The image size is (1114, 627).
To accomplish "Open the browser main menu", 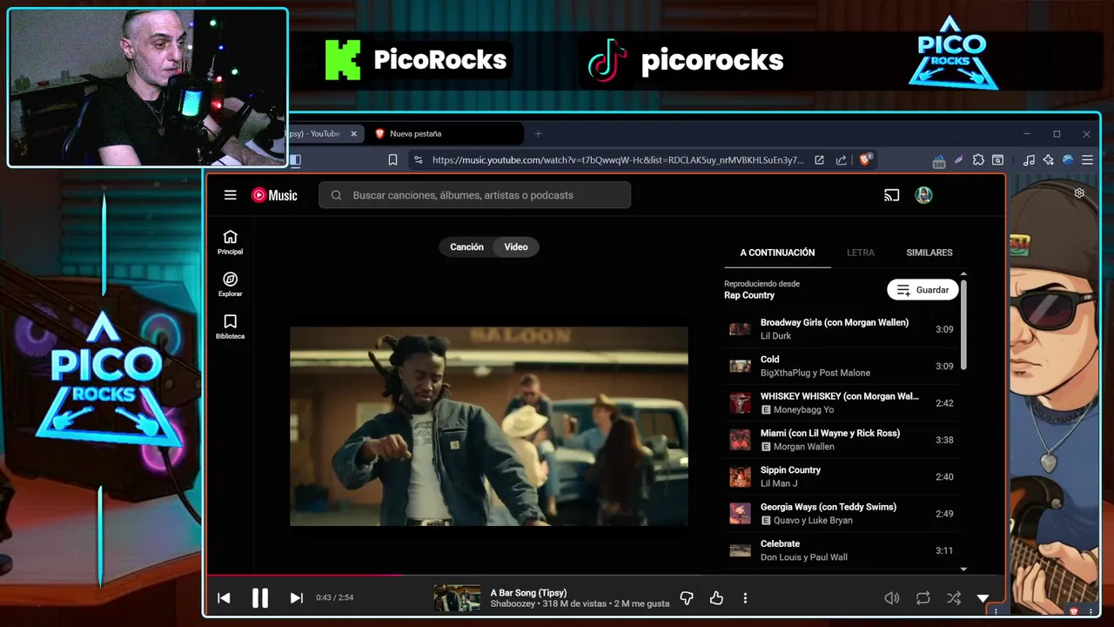I will 1087,160.
